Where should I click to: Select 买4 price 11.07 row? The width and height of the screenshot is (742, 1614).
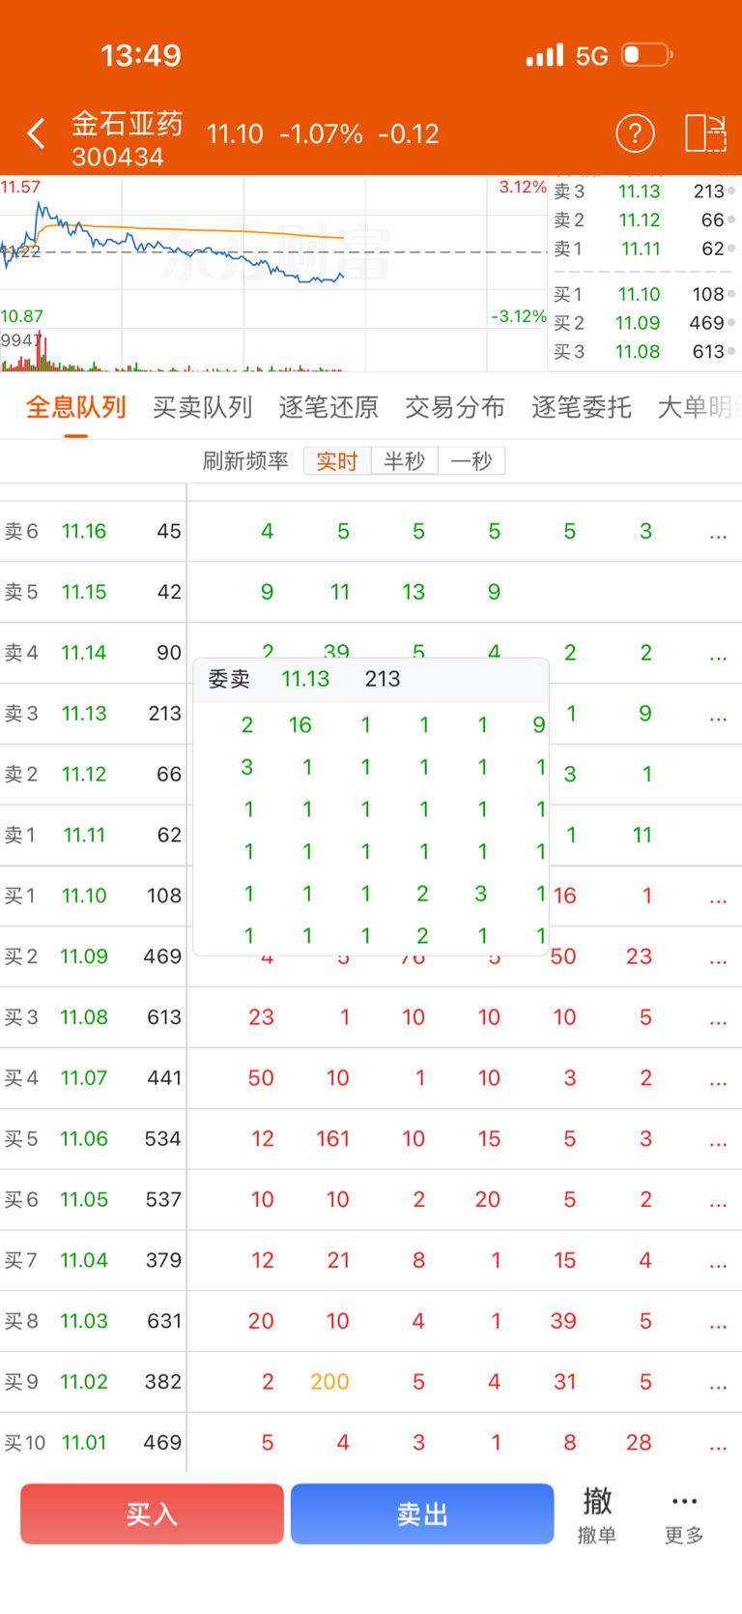click(x=371, y=1078)
